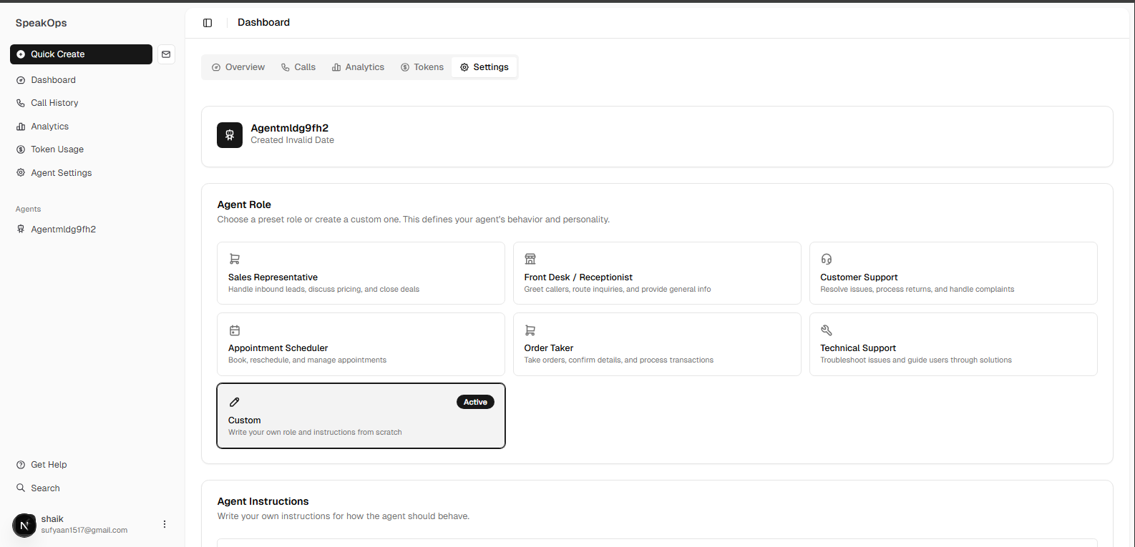Click the Agent Settings gear icon
The height and width of the screenshot is (547, 1135).
(21, 173)
